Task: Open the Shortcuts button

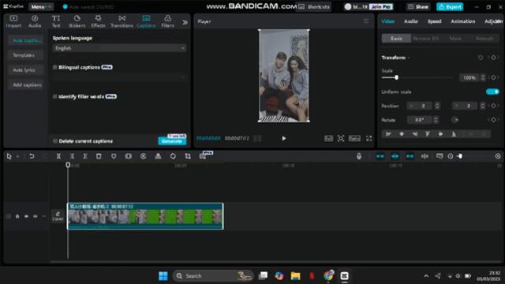Action: click(x=314, y=7)
